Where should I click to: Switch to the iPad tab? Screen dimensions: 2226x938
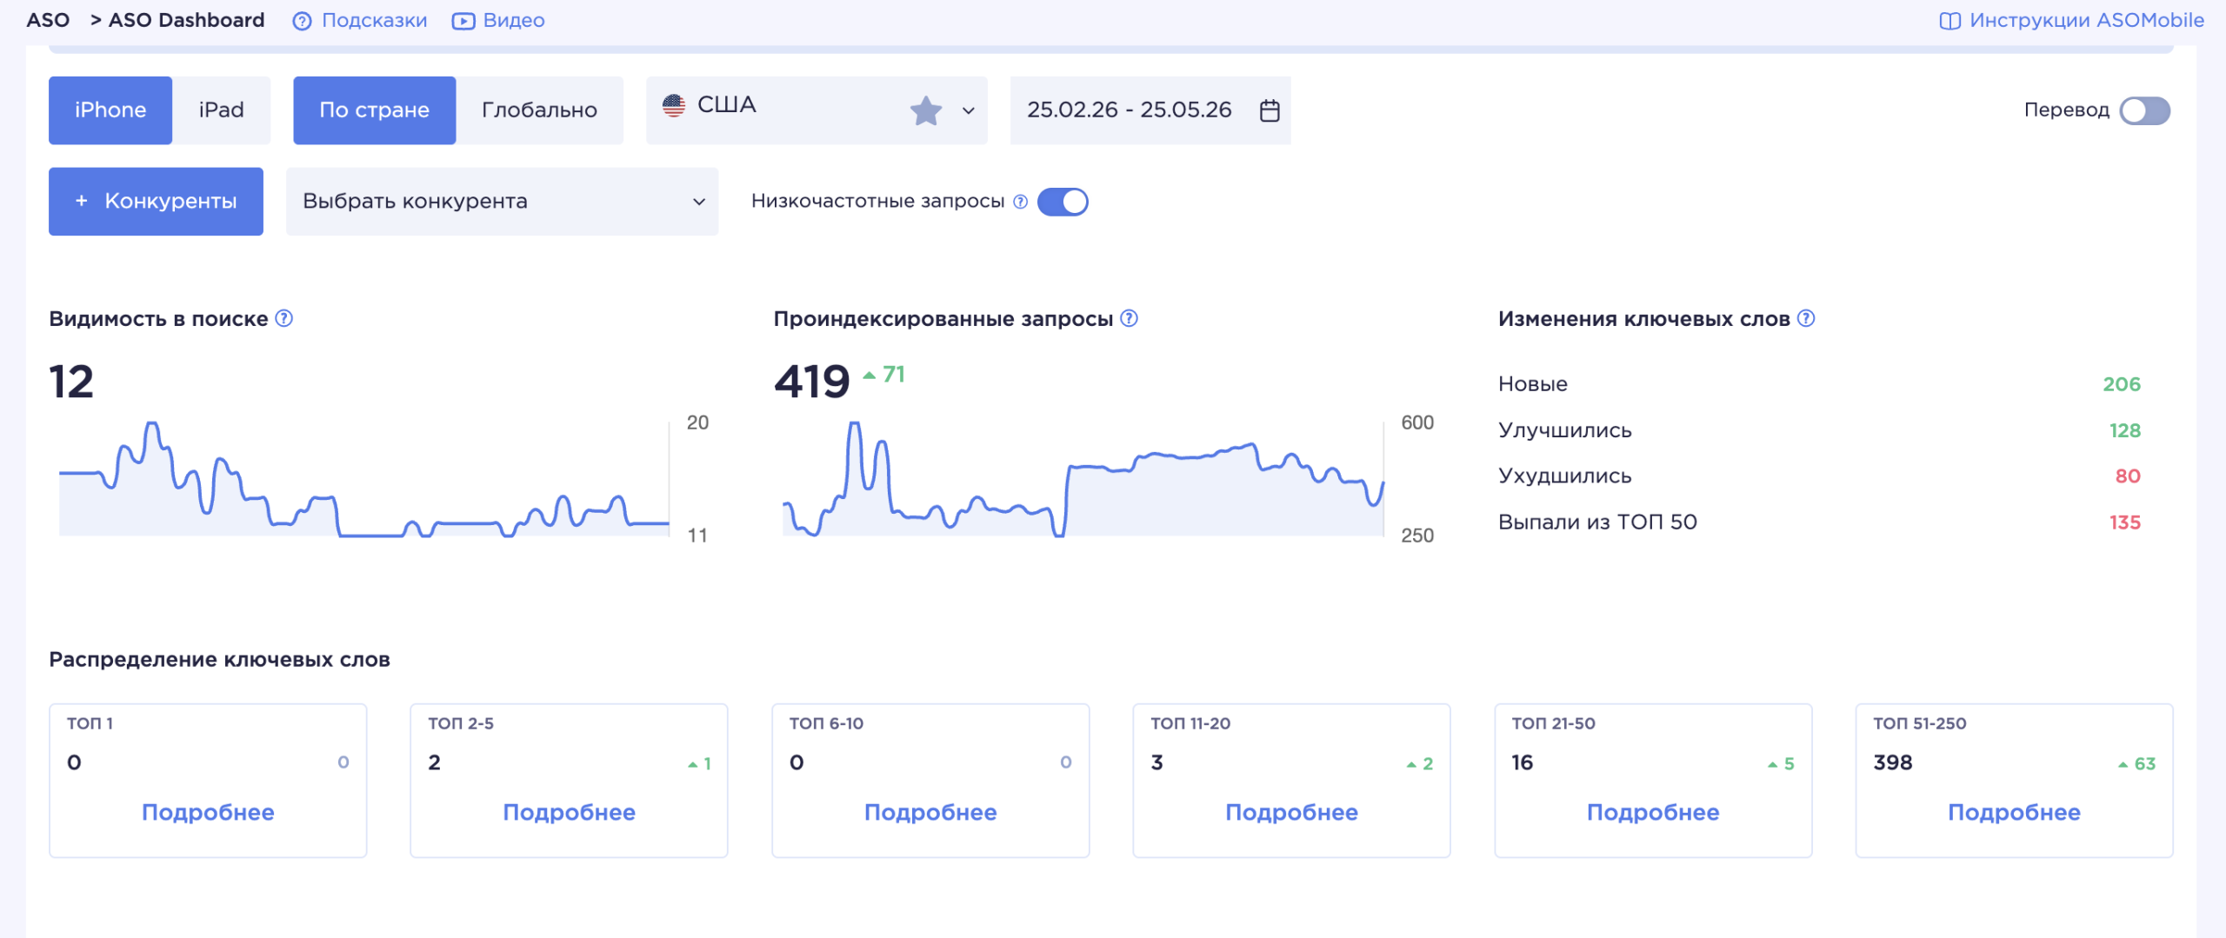pyautogui.click(x=221, y=110)
